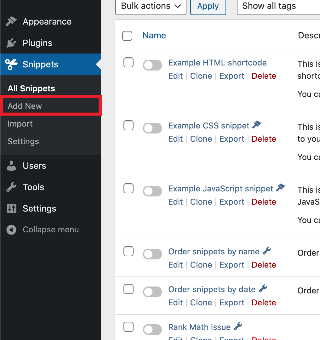Click the Collapse menu arrow icon
This screenshot has height=340, width=320.
(x=11, y=229)
